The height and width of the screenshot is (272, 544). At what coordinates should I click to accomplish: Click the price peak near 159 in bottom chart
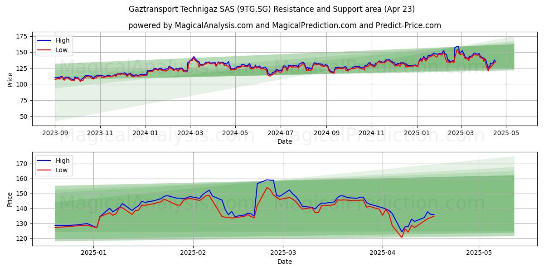click(x=267, y=180)
